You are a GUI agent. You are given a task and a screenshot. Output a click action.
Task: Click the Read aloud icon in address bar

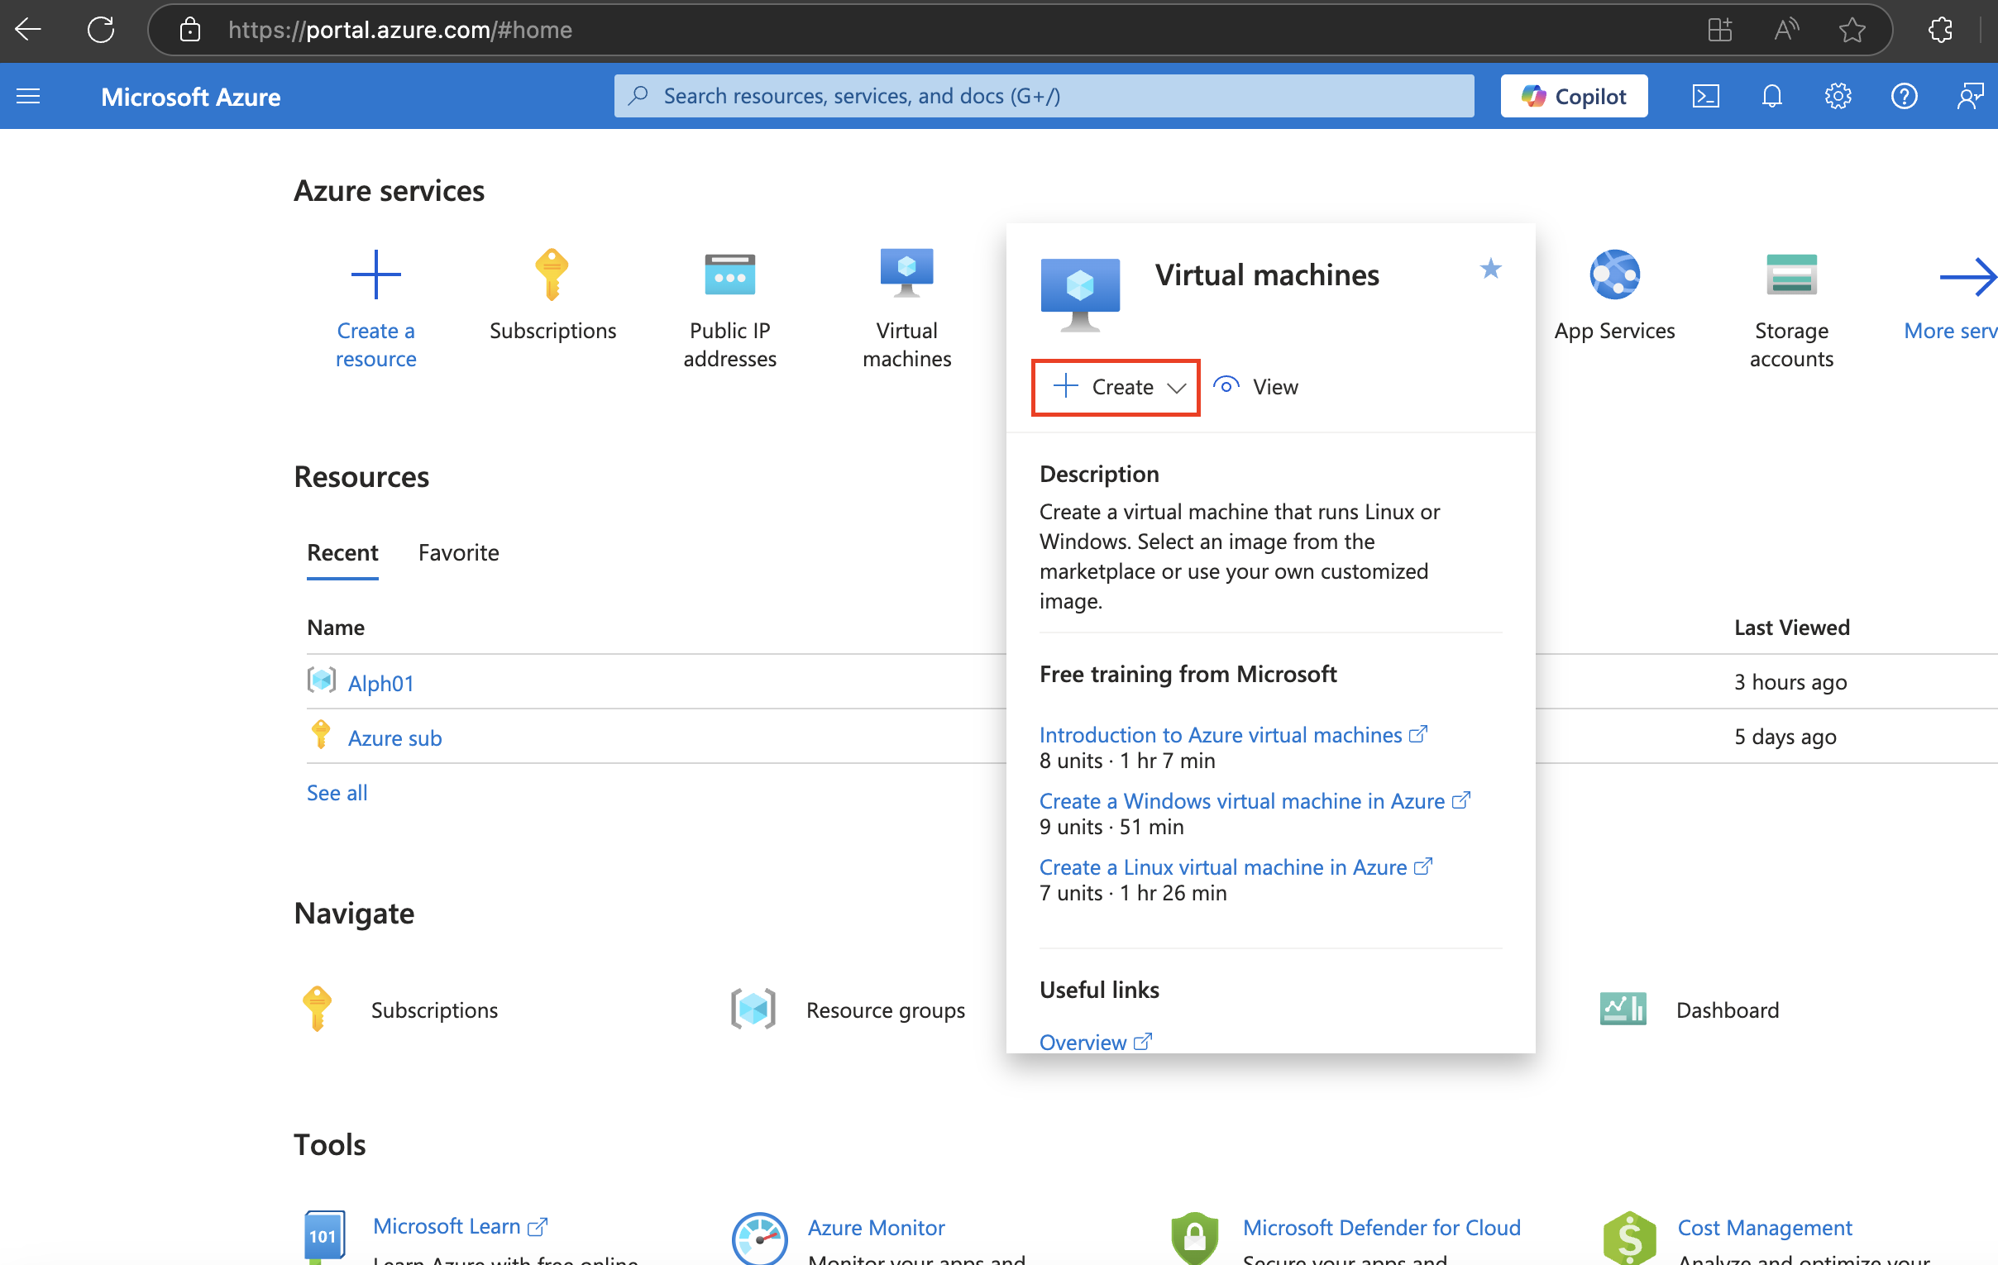click(x=1785, y=30)
